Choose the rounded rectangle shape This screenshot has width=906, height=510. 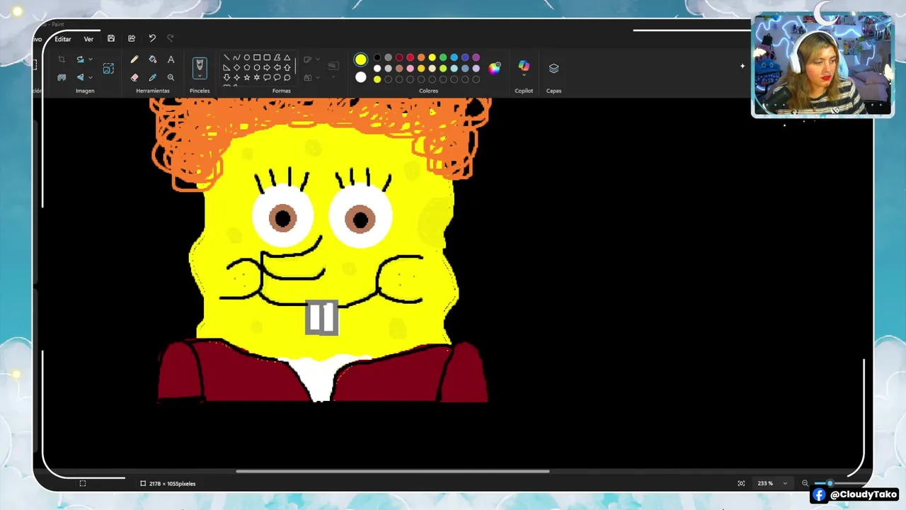267,57
